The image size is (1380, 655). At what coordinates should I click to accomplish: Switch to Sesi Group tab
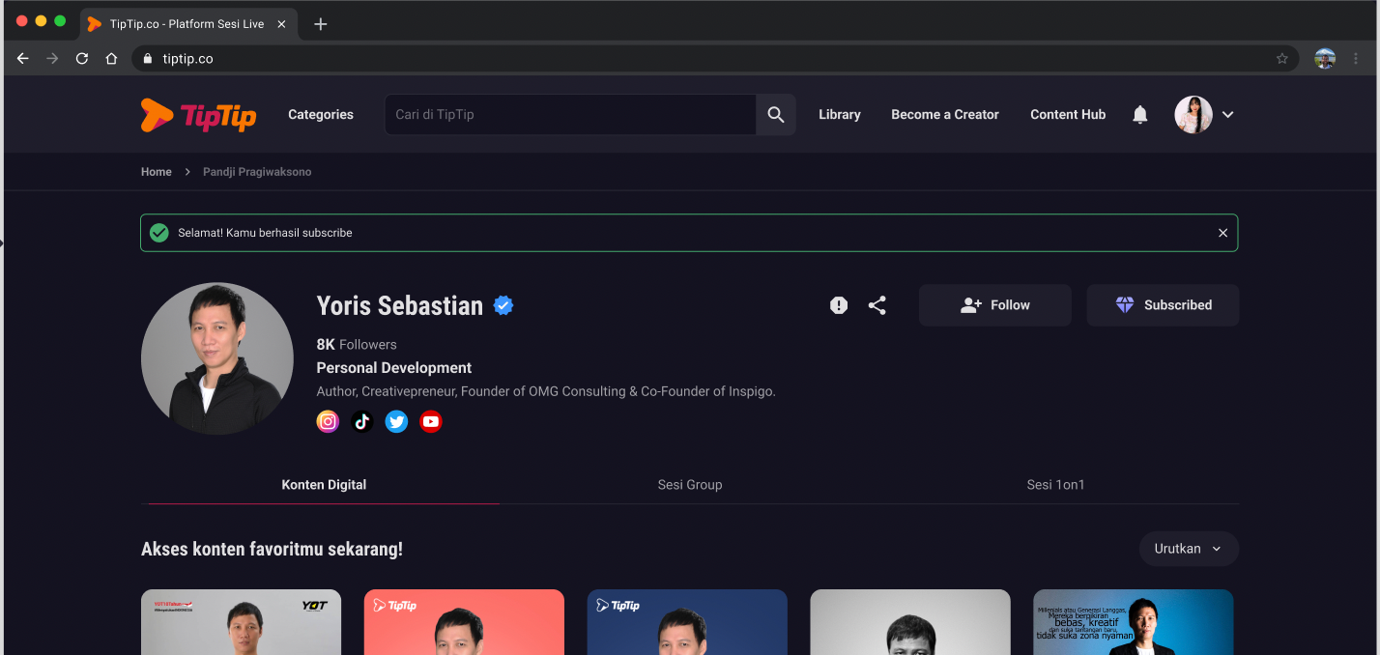(x=690, y=485)
